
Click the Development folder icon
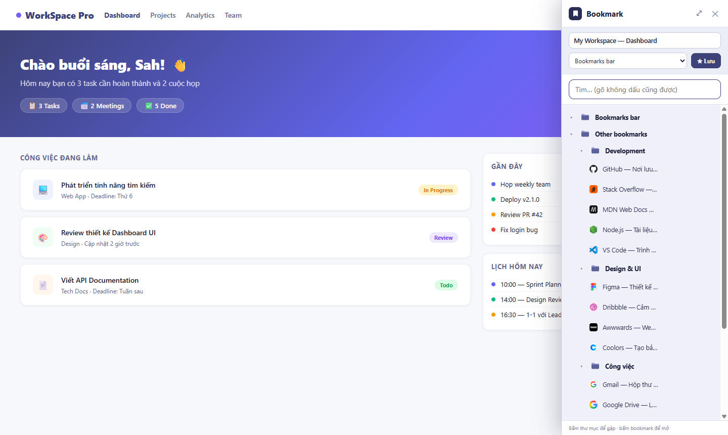596,151
